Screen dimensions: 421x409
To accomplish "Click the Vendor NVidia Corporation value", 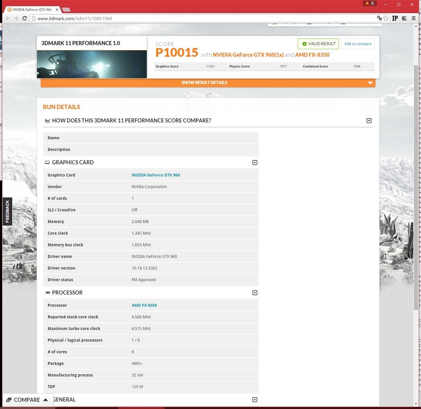I will click(149, 187).
